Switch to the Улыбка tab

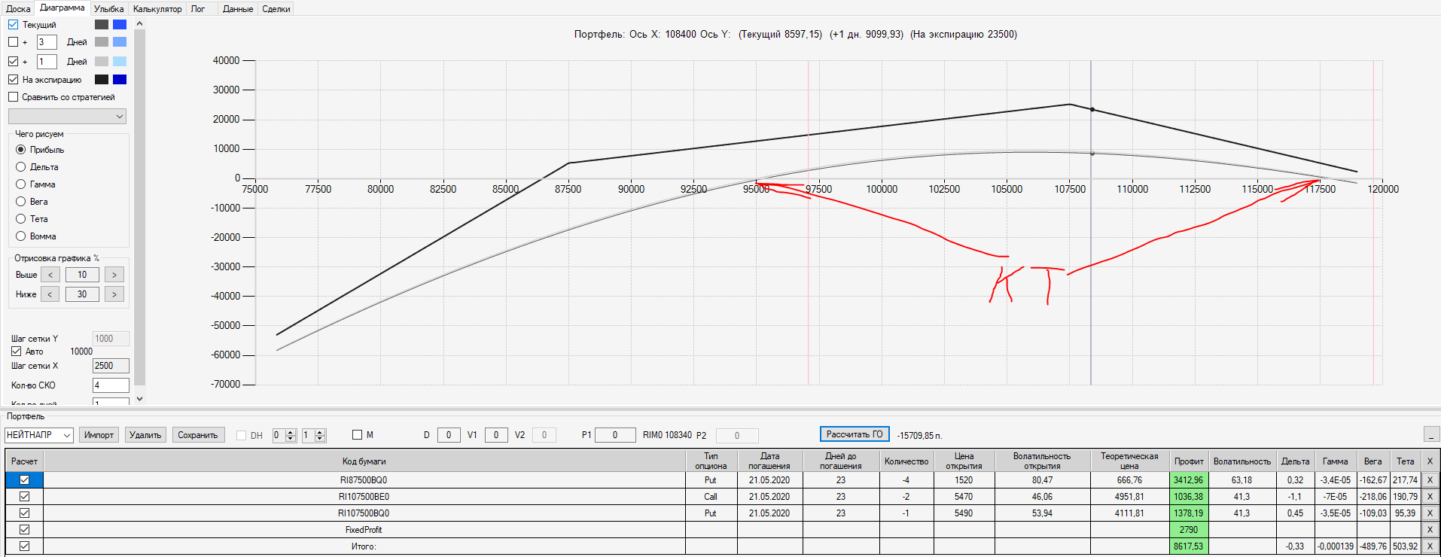pyautogui.click(x=108, y=9)
